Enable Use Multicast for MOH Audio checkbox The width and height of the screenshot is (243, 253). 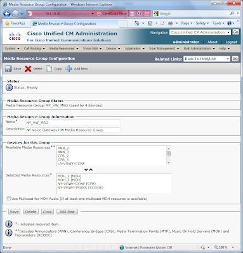point(8,199)
